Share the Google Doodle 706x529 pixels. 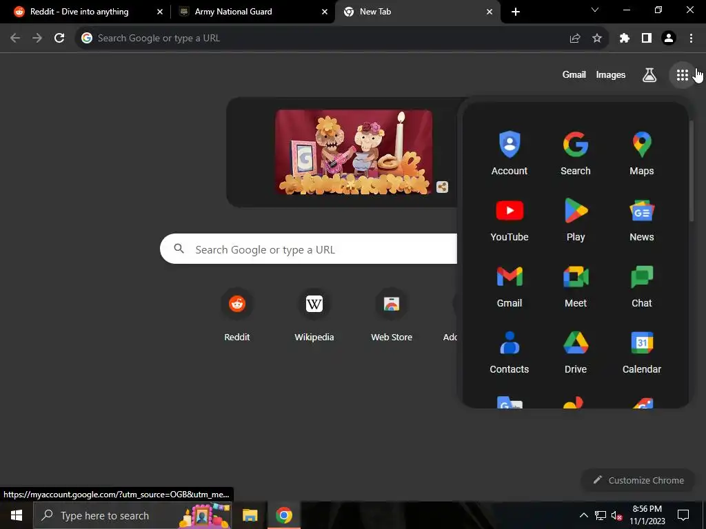coord(442,187)
